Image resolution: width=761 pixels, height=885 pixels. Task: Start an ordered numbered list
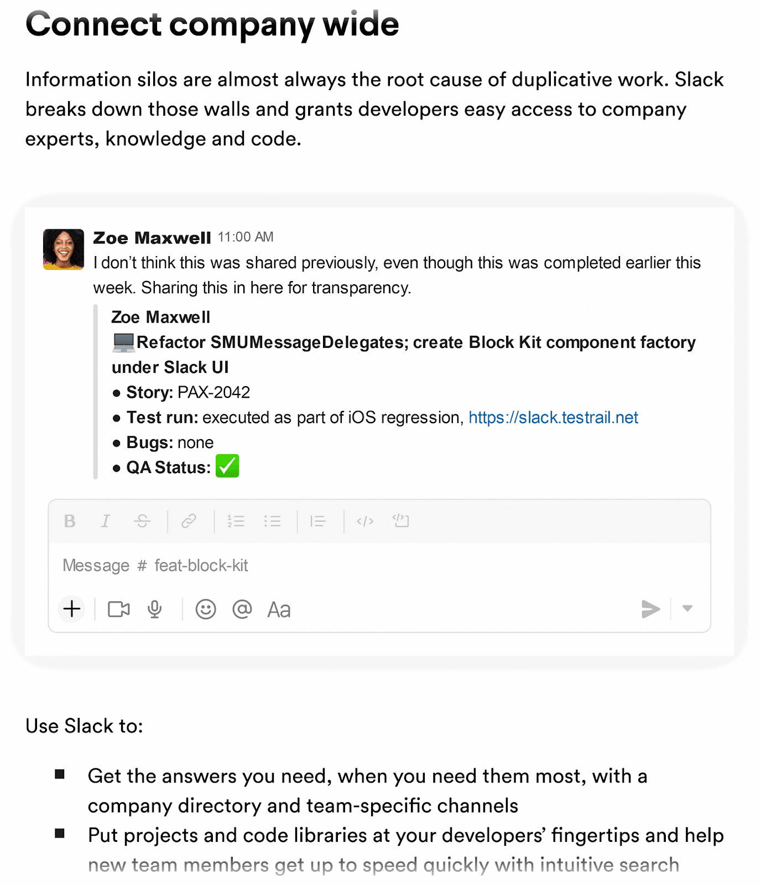(236, 521)
